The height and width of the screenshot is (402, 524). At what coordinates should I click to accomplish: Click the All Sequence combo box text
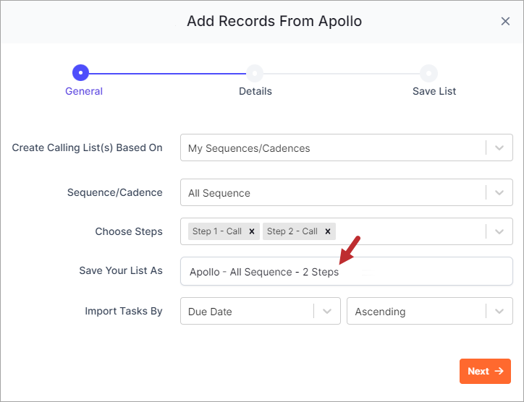pyautogui.click(x=219, y=193)
